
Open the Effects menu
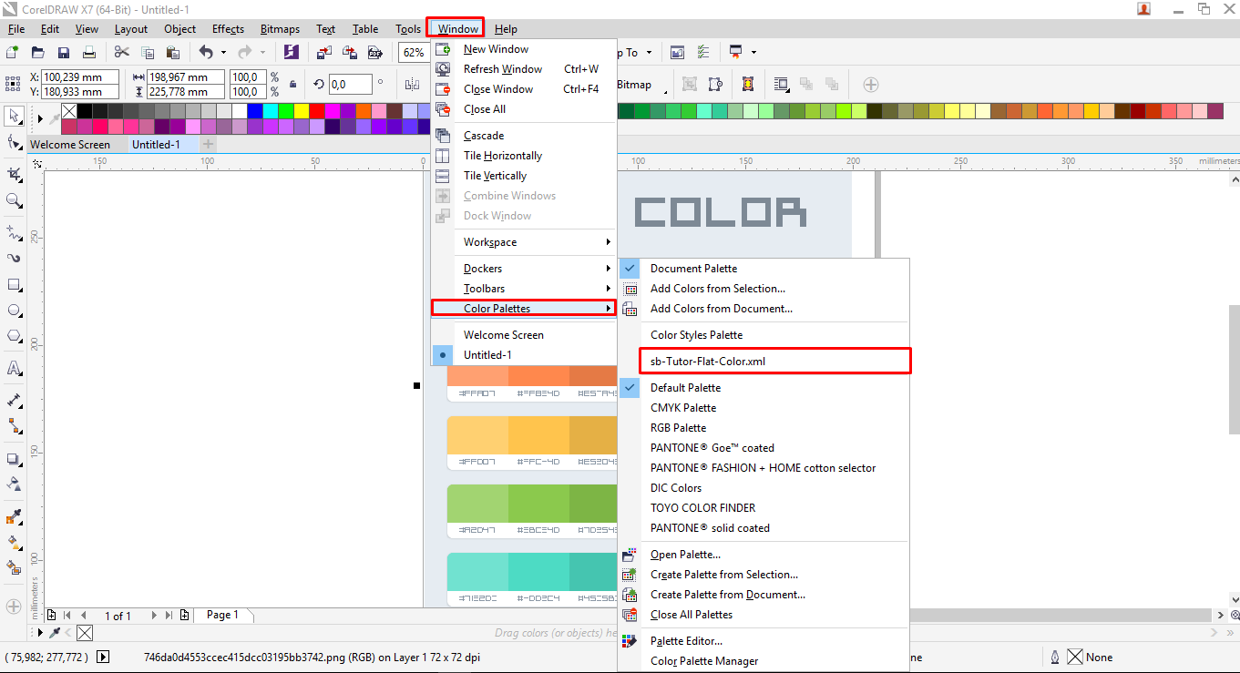(228, 29)
